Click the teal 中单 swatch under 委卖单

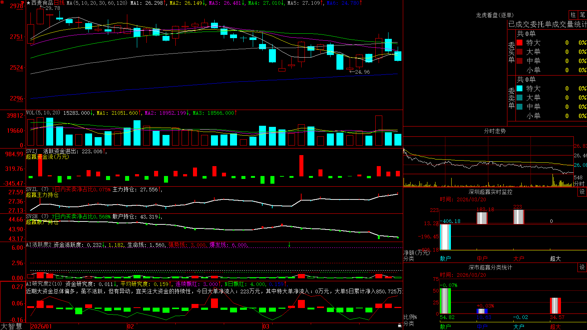519,107
